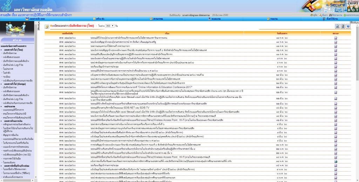Open the ตั้งค่าใช้งาน settings menu tab

[332, 19]
